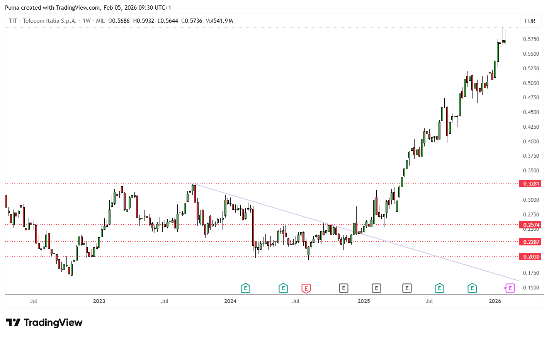Click the green earnings marker right of Jul 2025
Image resolution: width=549 pixels, height=337 pixels.
point(439,288)
